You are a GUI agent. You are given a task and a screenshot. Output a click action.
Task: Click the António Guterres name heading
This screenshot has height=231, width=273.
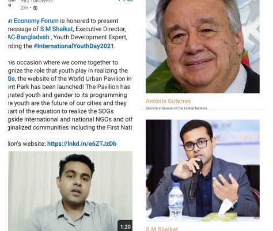[x=168, y=101]
